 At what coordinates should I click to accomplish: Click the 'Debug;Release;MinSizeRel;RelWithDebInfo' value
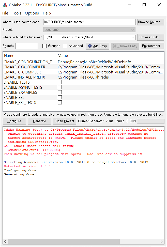(x=95, y=62)
